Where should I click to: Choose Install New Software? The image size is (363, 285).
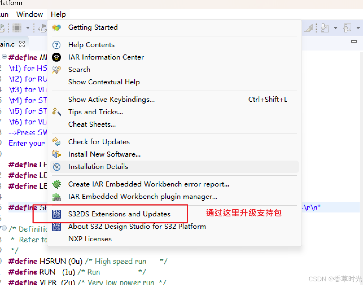pyautogui.click(x=174, y=154)
